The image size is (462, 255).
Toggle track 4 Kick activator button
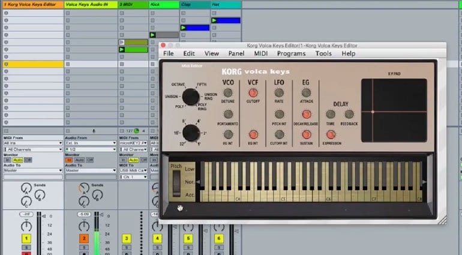157,238
